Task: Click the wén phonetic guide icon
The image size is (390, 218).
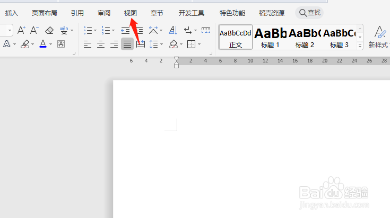Action: 64,30
